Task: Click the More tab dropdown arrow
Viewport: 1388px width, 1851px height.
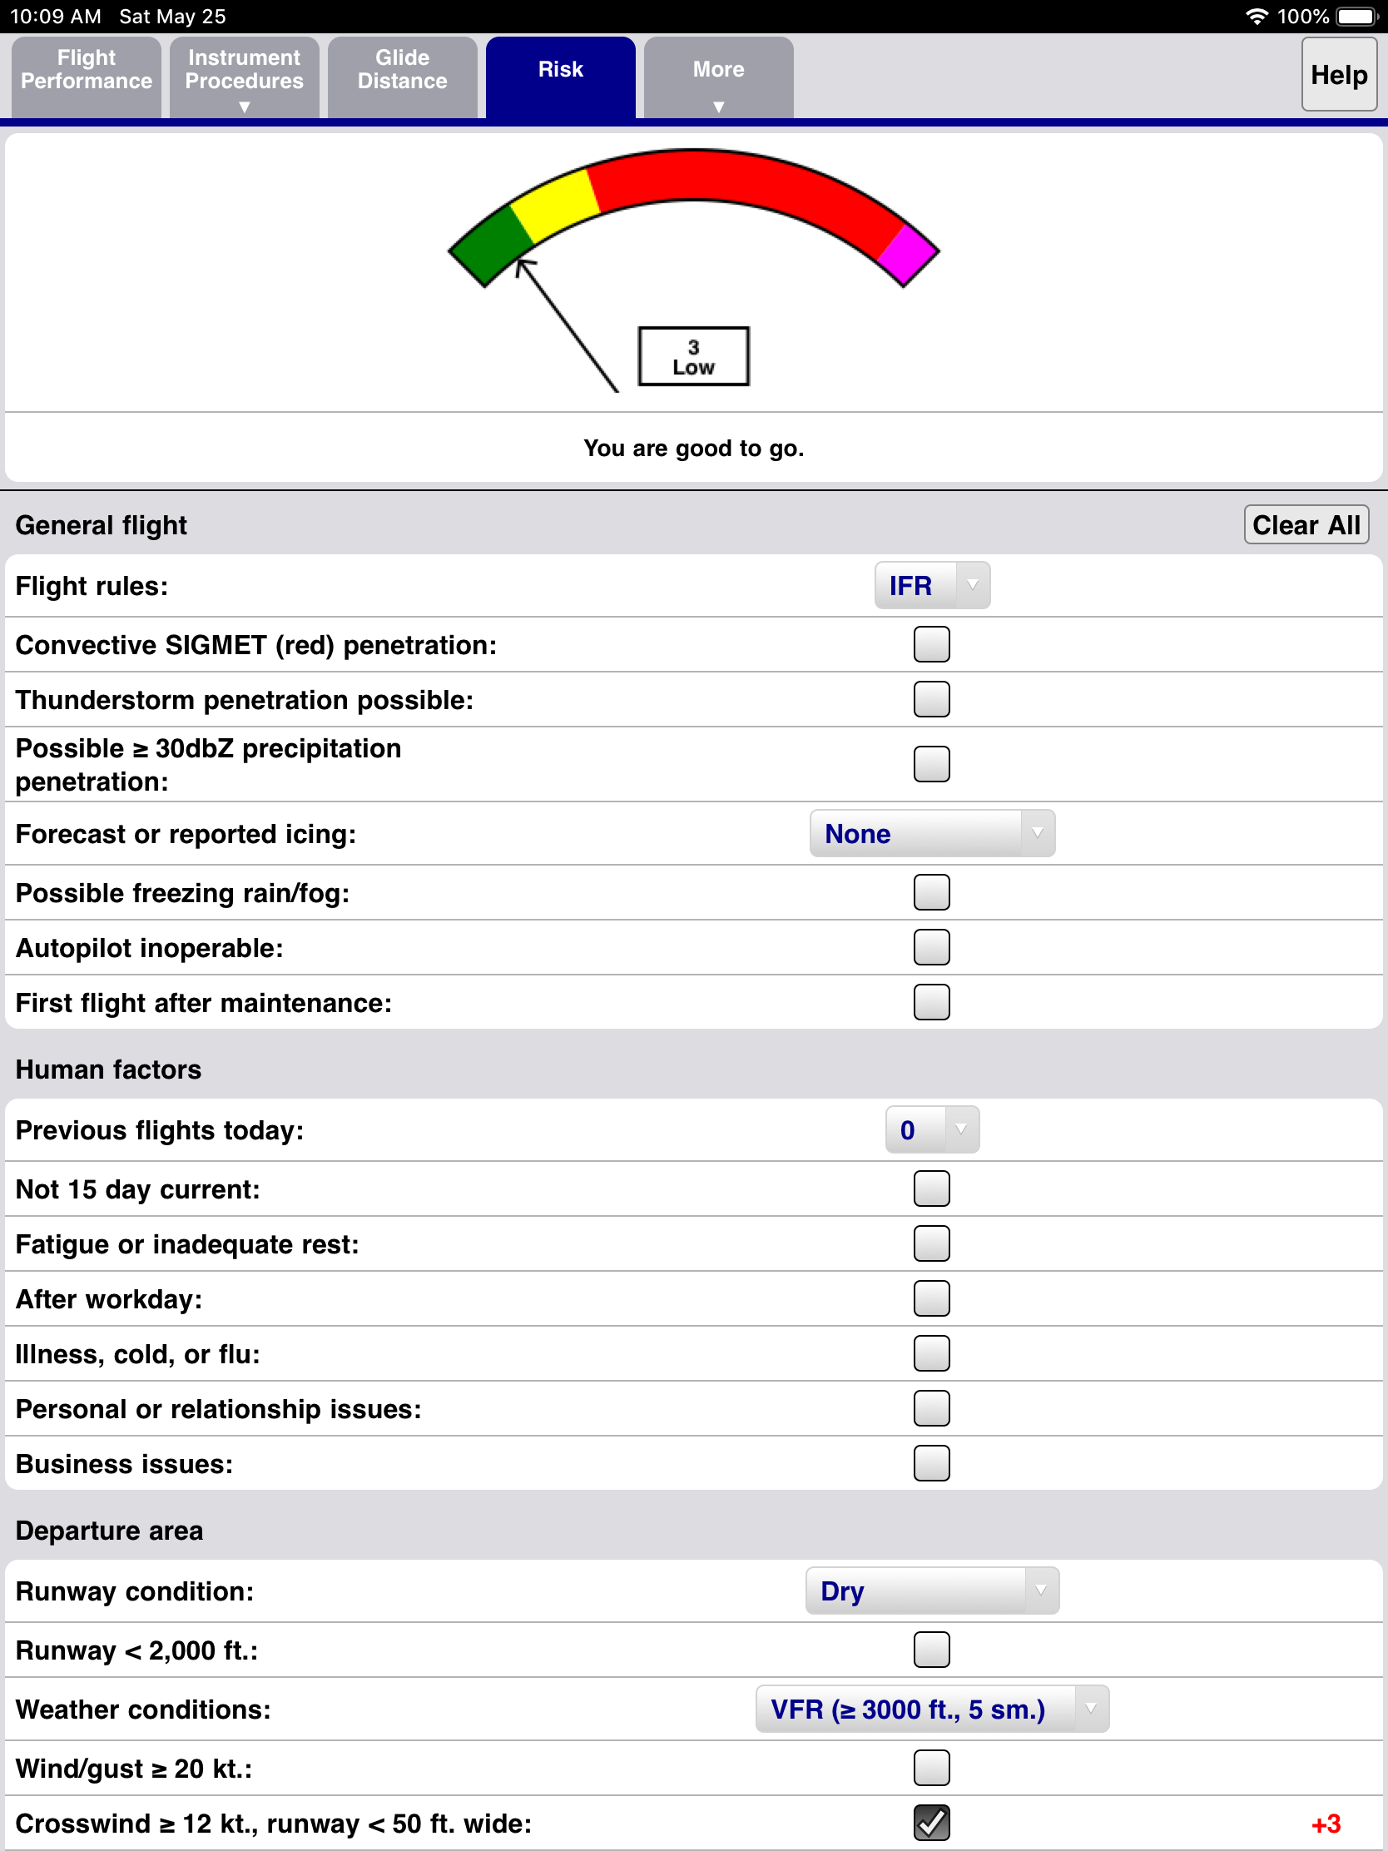Action: [718, 107]
